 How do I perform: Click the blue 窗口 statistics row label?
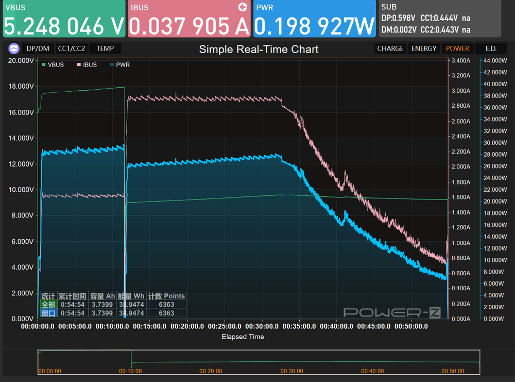pyautogui.click(x=48, y=313)
